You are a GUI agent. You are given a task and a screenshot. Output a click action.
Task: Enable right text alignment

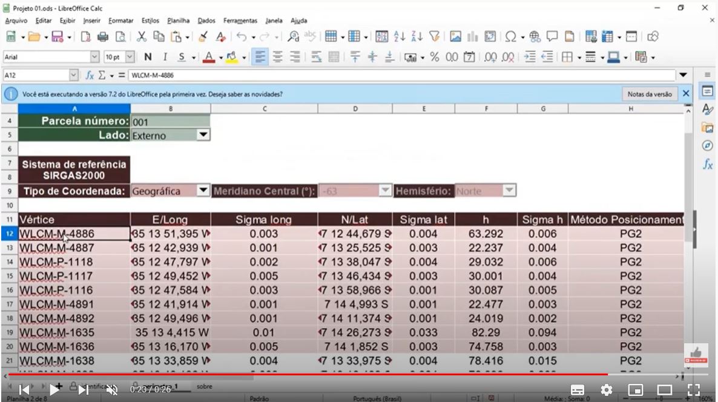[x=295, y=58]
